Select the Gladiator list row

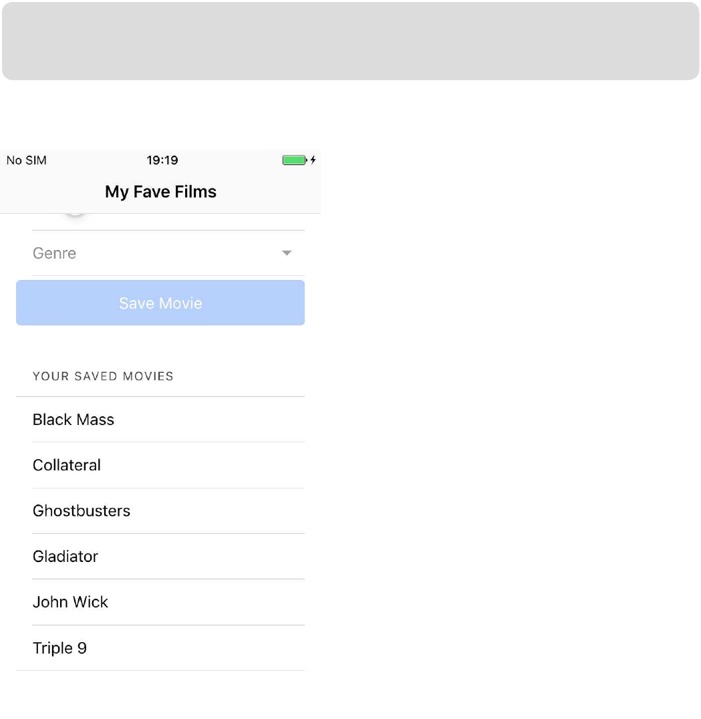160,556
